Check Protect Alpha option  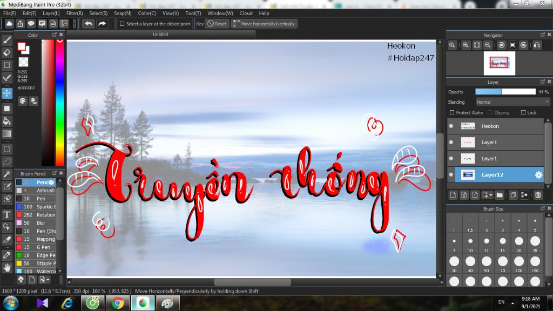point(452,112)
